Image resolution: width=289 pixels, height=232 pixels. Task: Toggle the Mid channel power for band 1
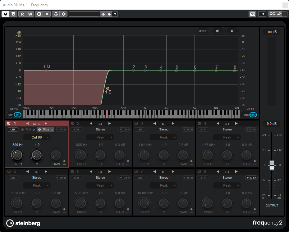pos(22,130)
